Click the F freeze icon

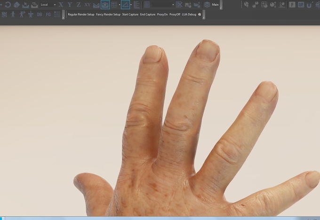(x=292, y=5)
